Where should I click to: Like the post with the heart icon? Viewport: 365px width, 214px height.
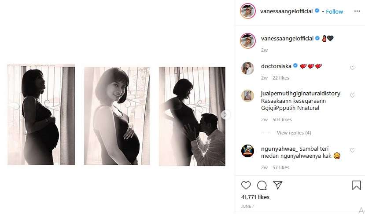tap(246, 185)
